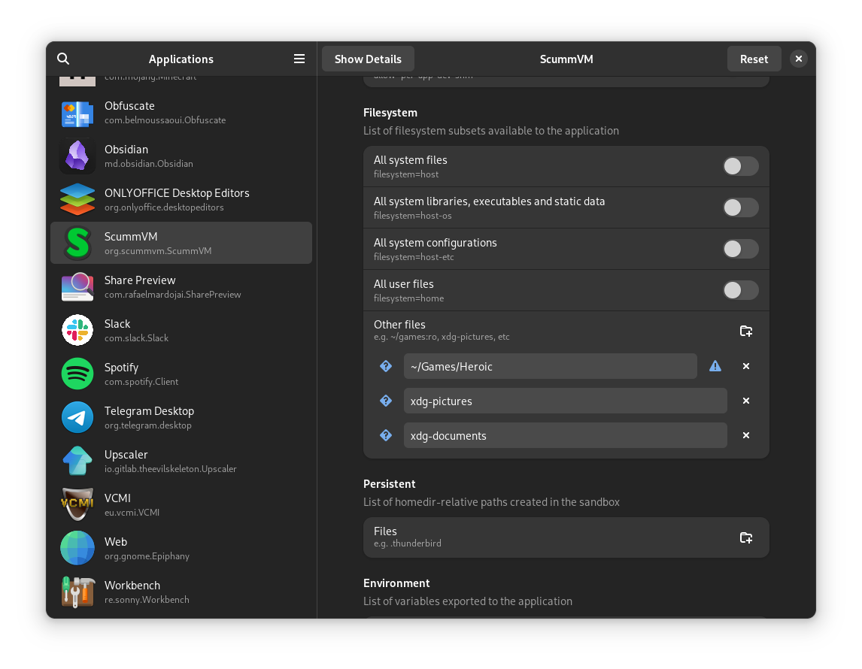Viewport: 862px width, 669px height.
Task: Select Obfuscate in the applications list
Action: tap(181, 113)
